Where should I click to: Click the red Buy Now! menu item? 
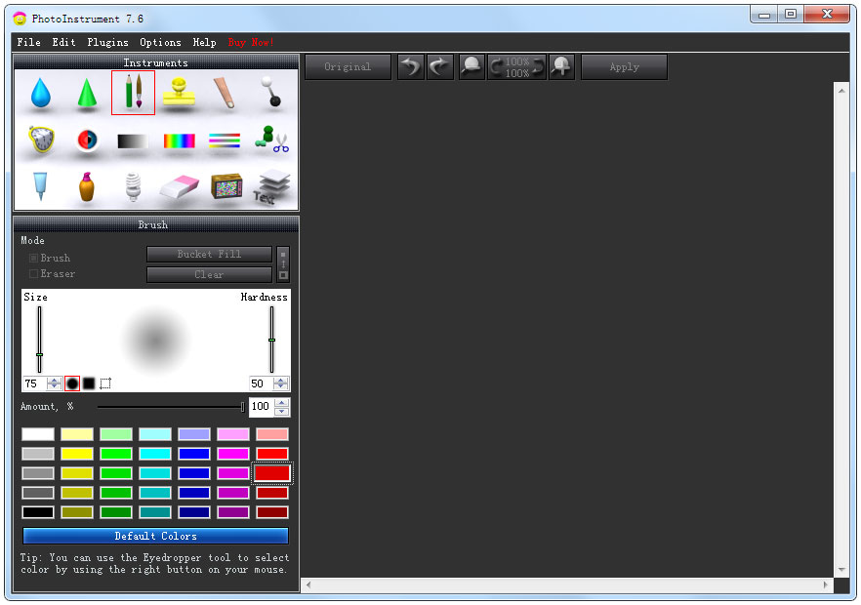coord(250,42)
